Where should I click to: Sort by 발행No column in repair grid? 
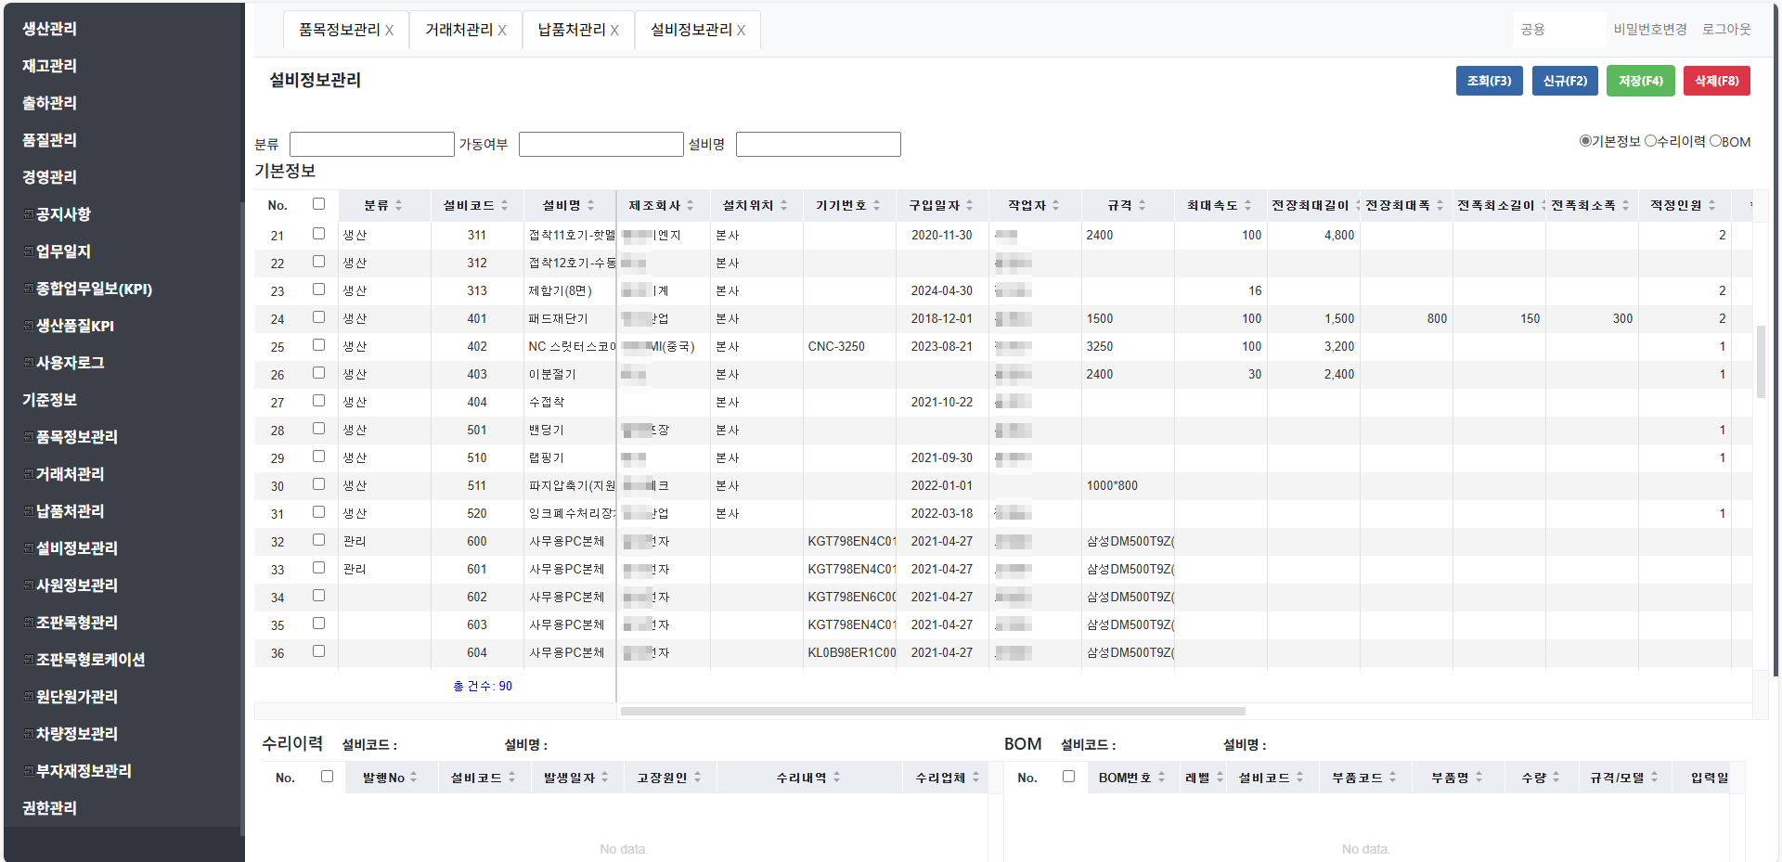(413, 778)
